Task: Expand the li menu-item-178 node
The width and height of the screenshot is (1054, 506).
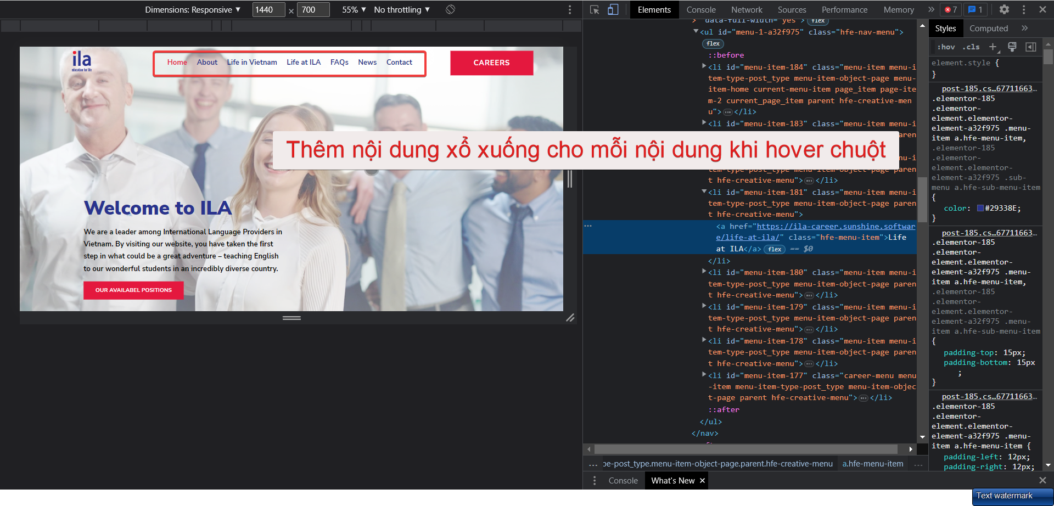Action: click(x=704, y=340)
